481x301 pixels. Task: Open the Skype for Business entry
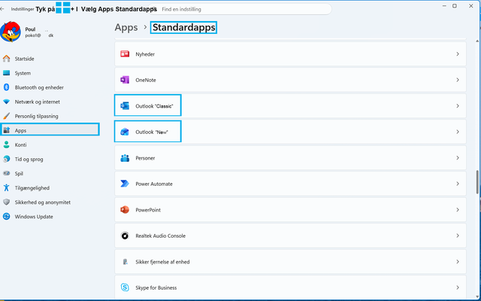tap(290, 287)
